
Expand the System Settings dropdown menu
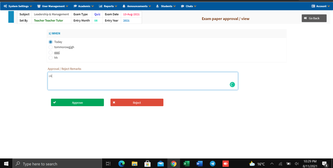pyautogui.click(x=18, y=6)
